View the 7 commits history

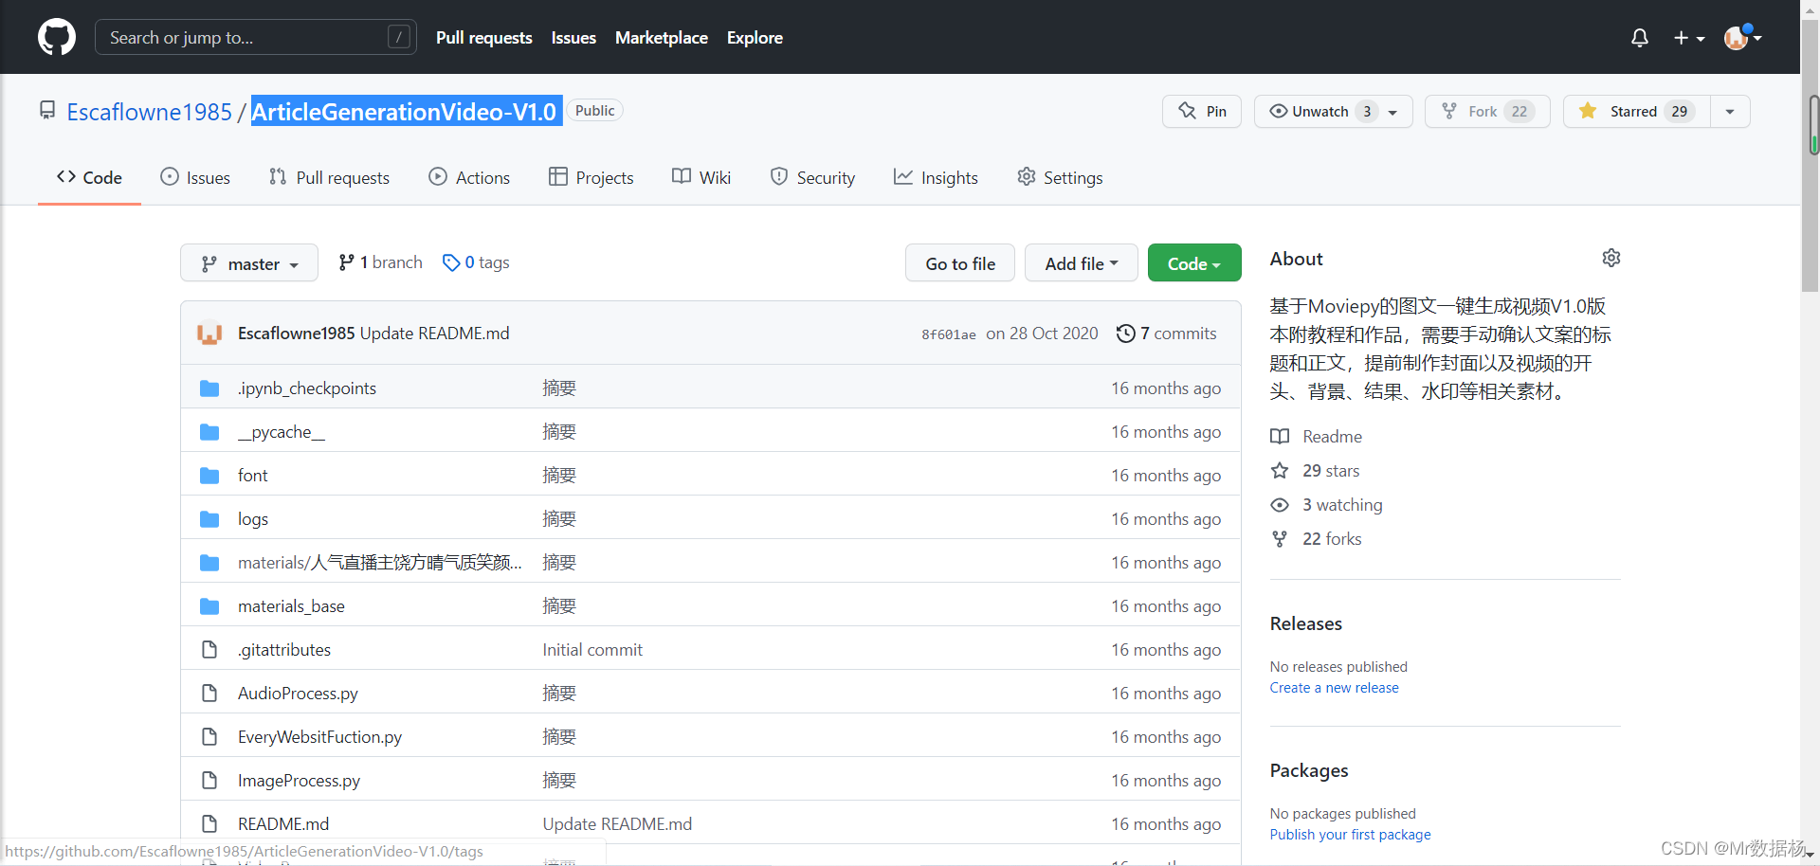(x=1167, y=334)
